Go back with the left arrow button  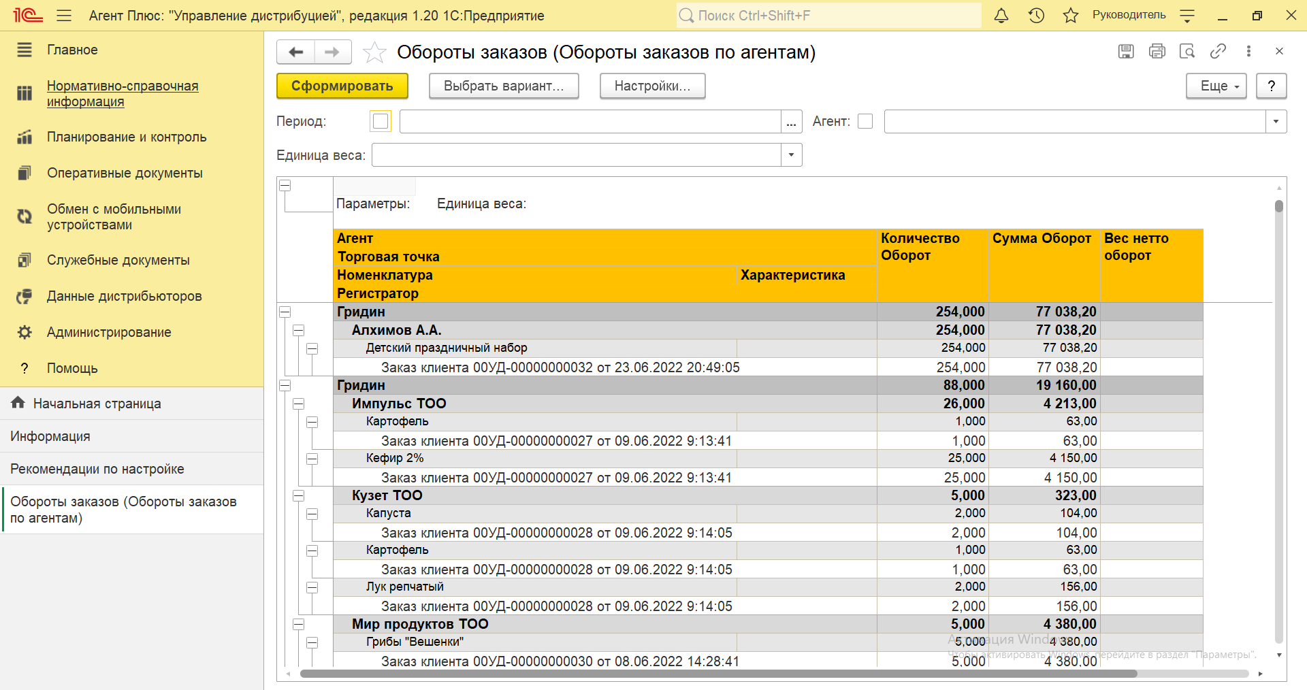[x=295, y=52]
